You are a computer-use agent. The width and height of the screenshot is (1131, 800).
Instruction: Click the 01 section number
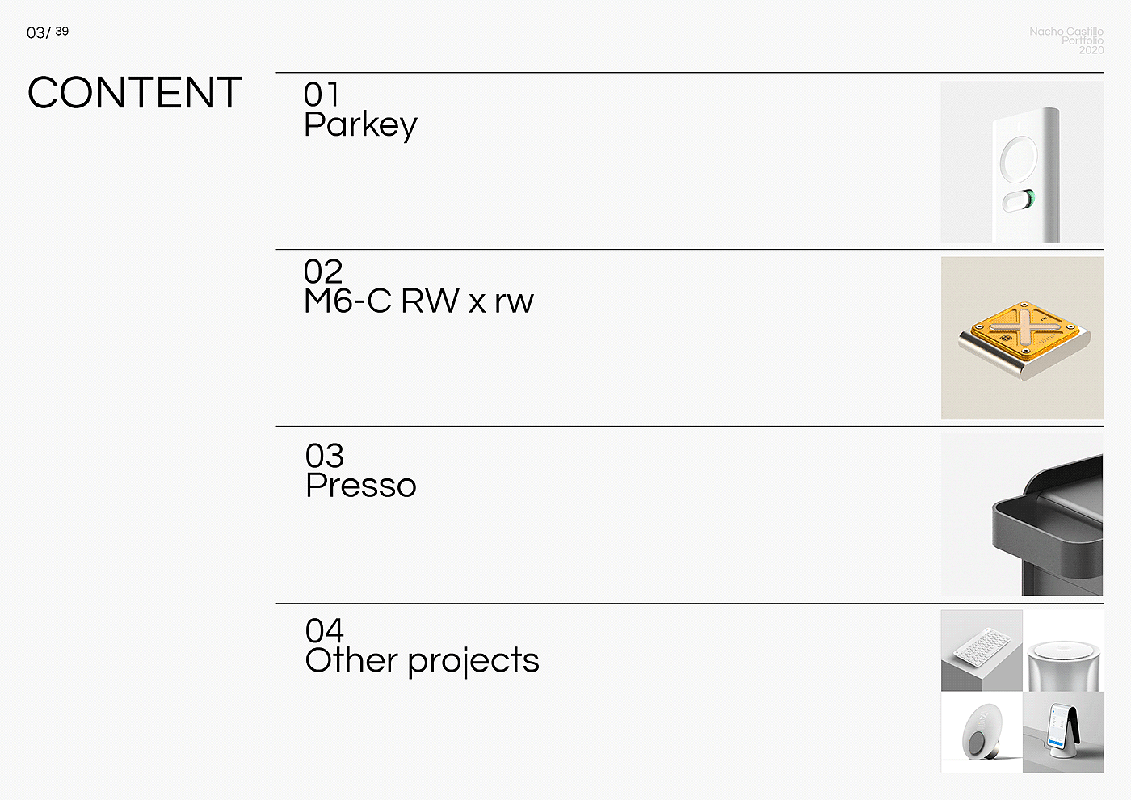click(x=322, y=95)
